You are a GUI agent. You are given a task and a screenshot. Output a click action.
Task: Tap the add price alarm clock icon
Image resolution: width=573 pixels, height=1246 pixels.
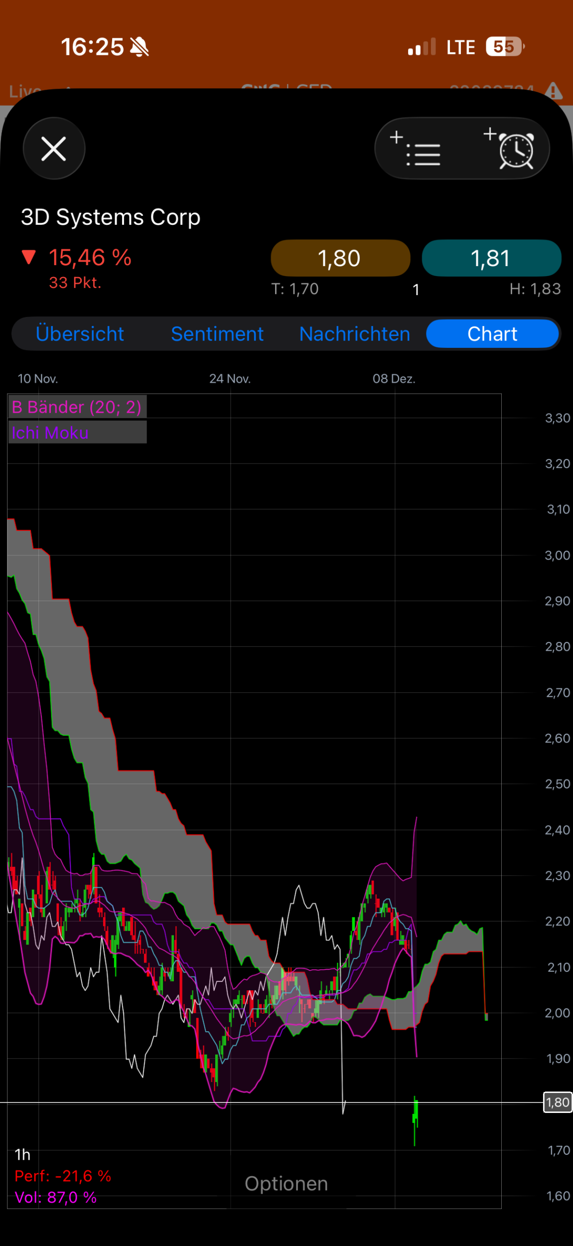coord(510,149)
